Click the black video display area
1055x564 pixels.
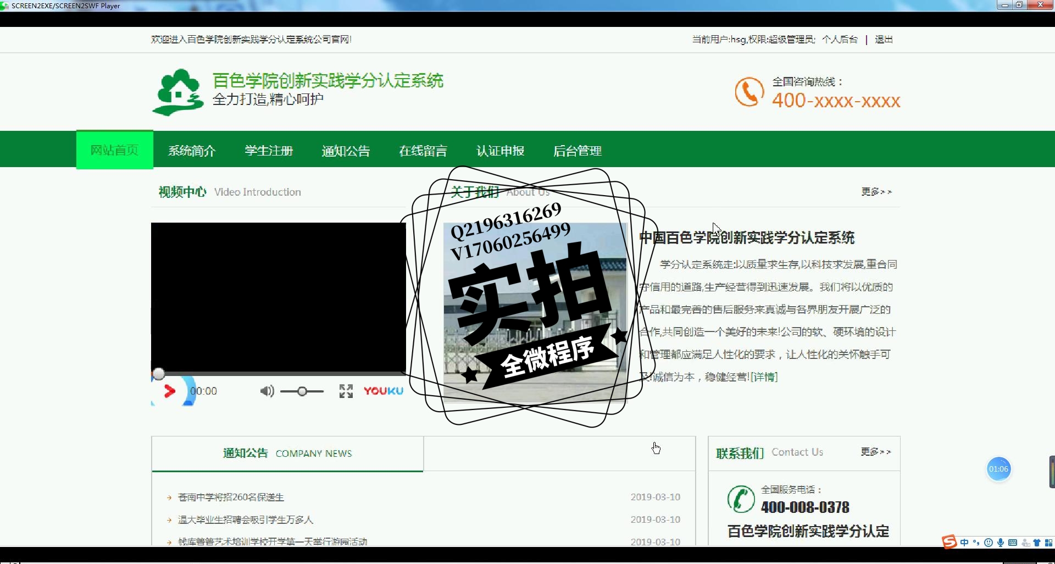point(279,297)
